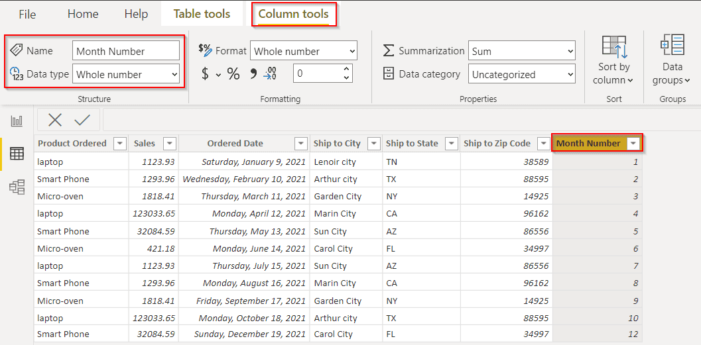The width and height of the screenshot is (701, 345).
Task: Click the zip code cell 38589
Action: click(x=506, y=162)
